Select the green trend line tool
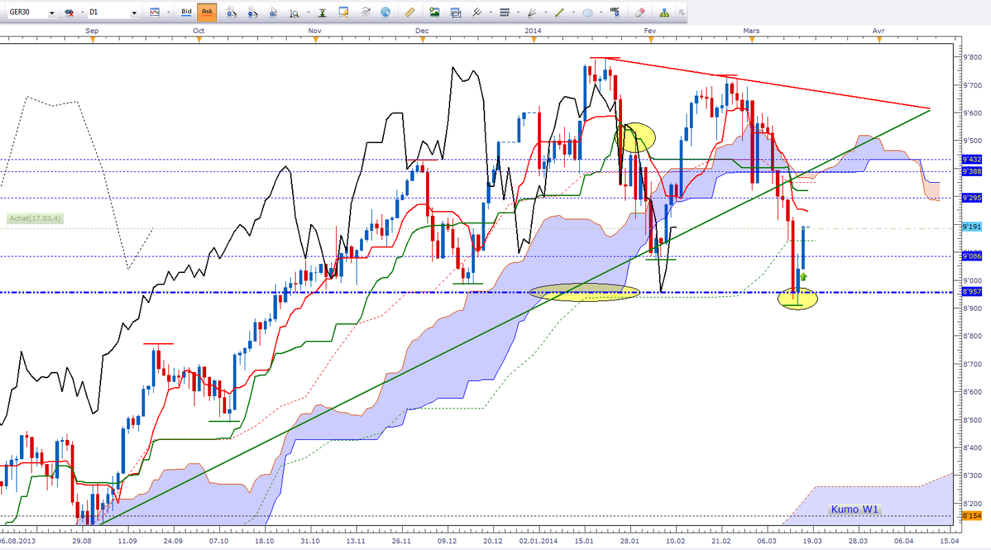Screen dimensions: 991x550 (x=559, y=12)
